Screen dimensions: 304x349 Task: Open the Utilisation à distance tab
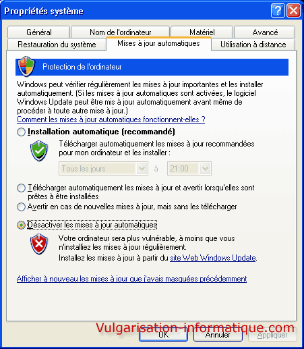[x=253, y=45]
